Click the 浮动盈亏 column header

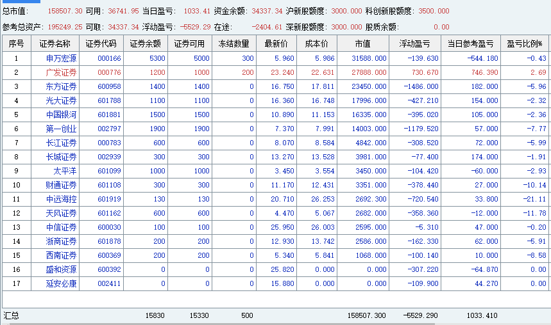pyautogui.click(x=415, y=44)
